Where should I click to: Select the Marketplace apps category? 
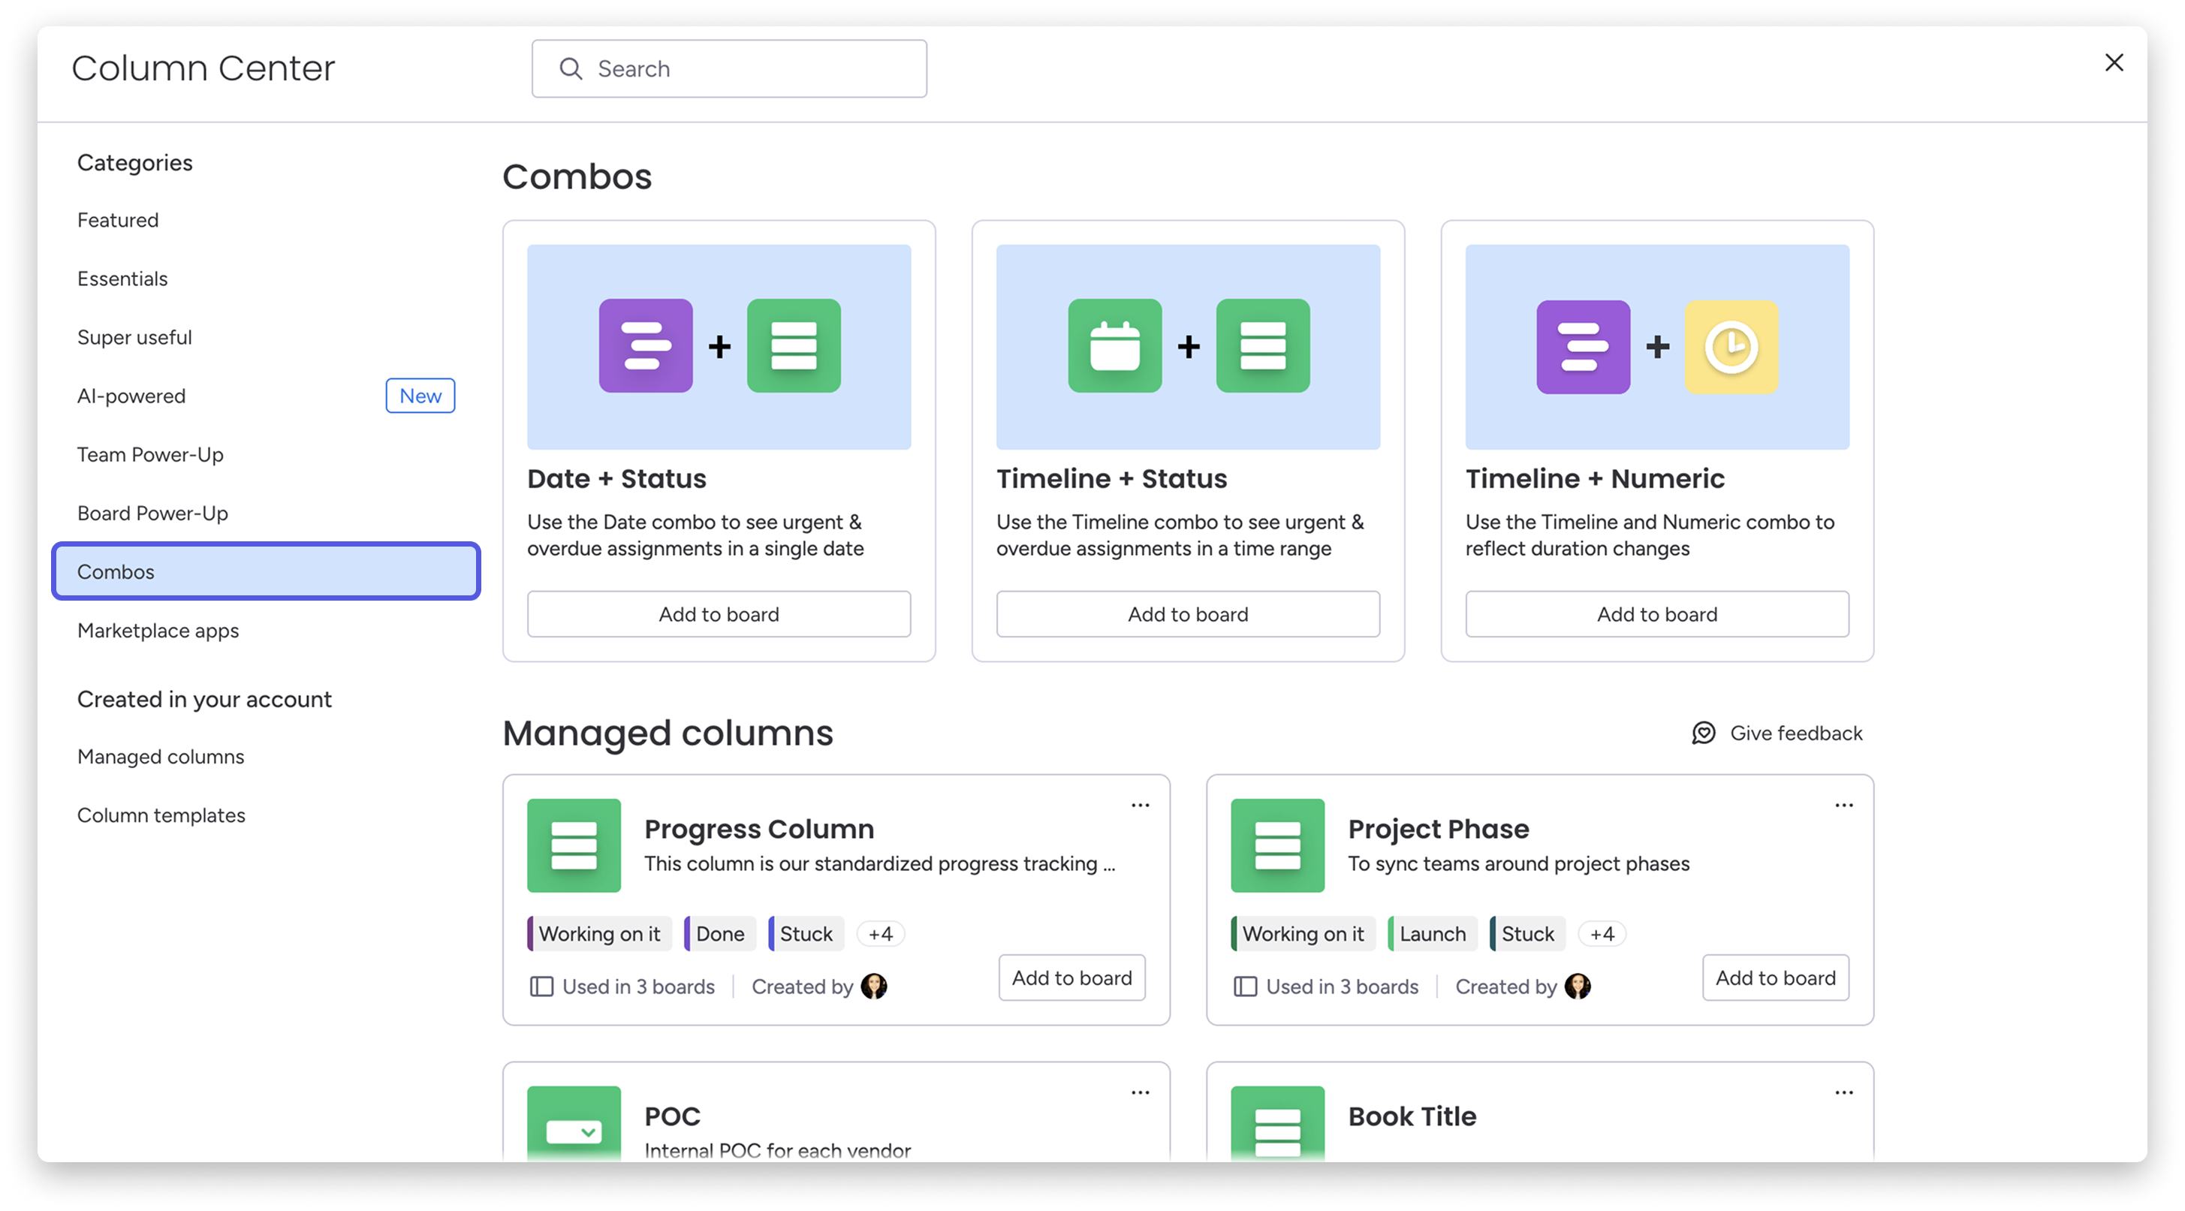(158, 630)
